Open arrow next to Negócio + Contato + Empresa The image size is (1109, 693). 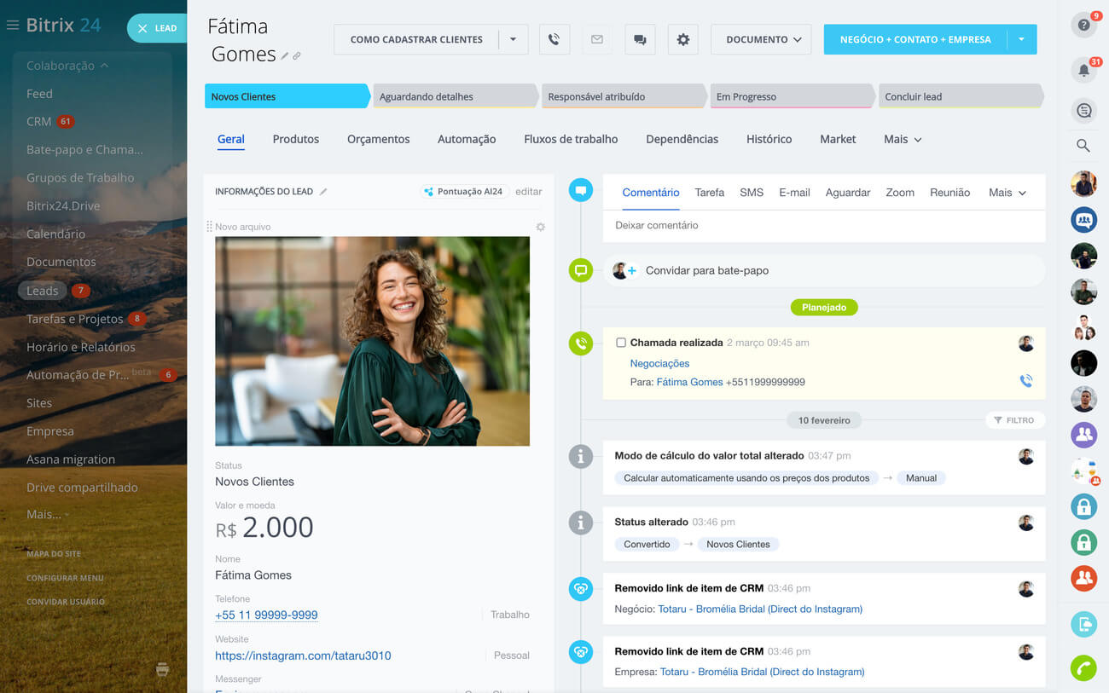click(1021, 39)
